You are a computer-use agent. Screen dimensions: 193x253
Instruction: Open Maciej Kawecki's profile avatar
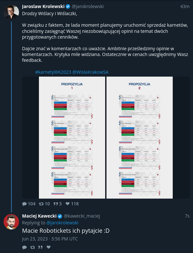click(x=11, y=222)
